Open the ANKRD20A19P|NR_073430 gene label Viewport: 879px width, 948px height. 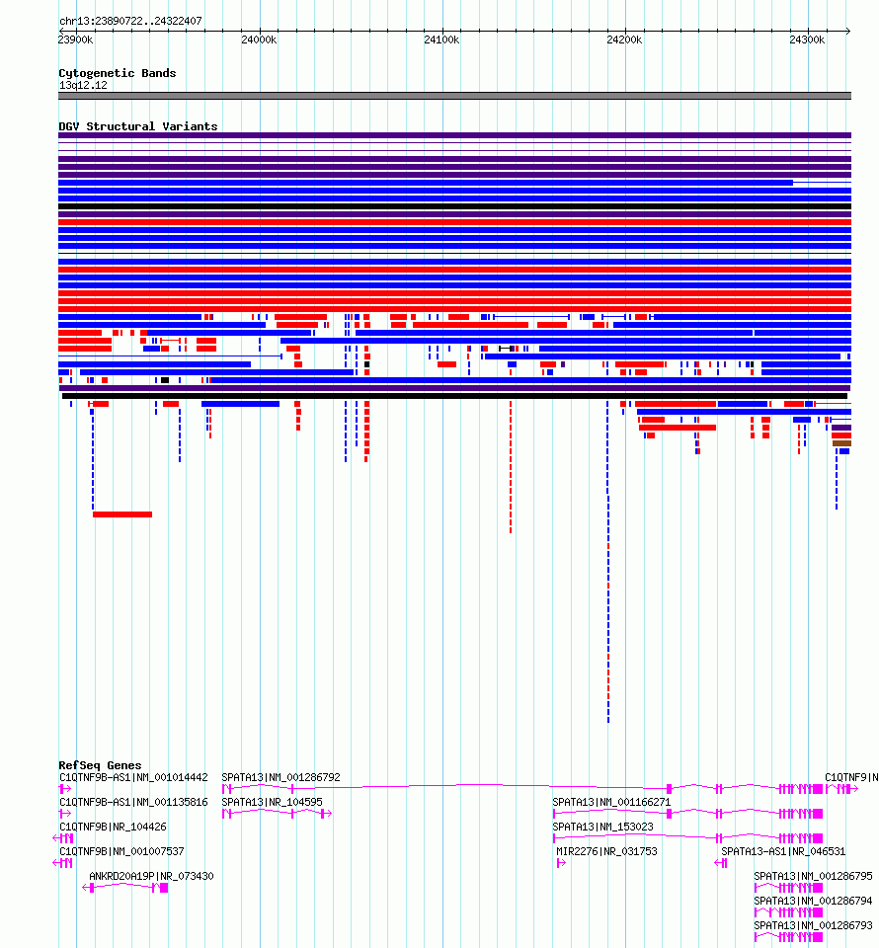tap(151, 877)
